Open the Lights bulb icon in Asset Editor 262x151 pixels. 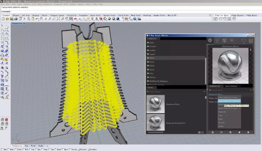[x=217, y=40]
